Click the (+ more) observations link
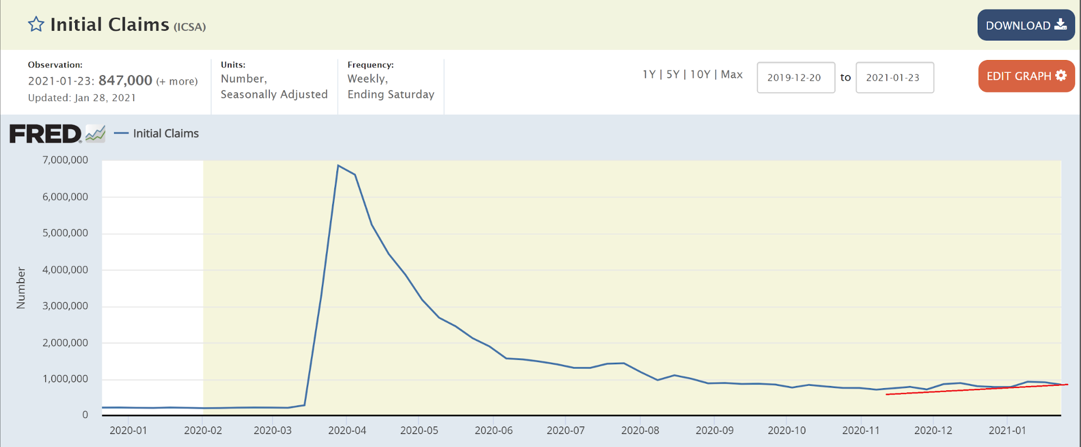 177,81
